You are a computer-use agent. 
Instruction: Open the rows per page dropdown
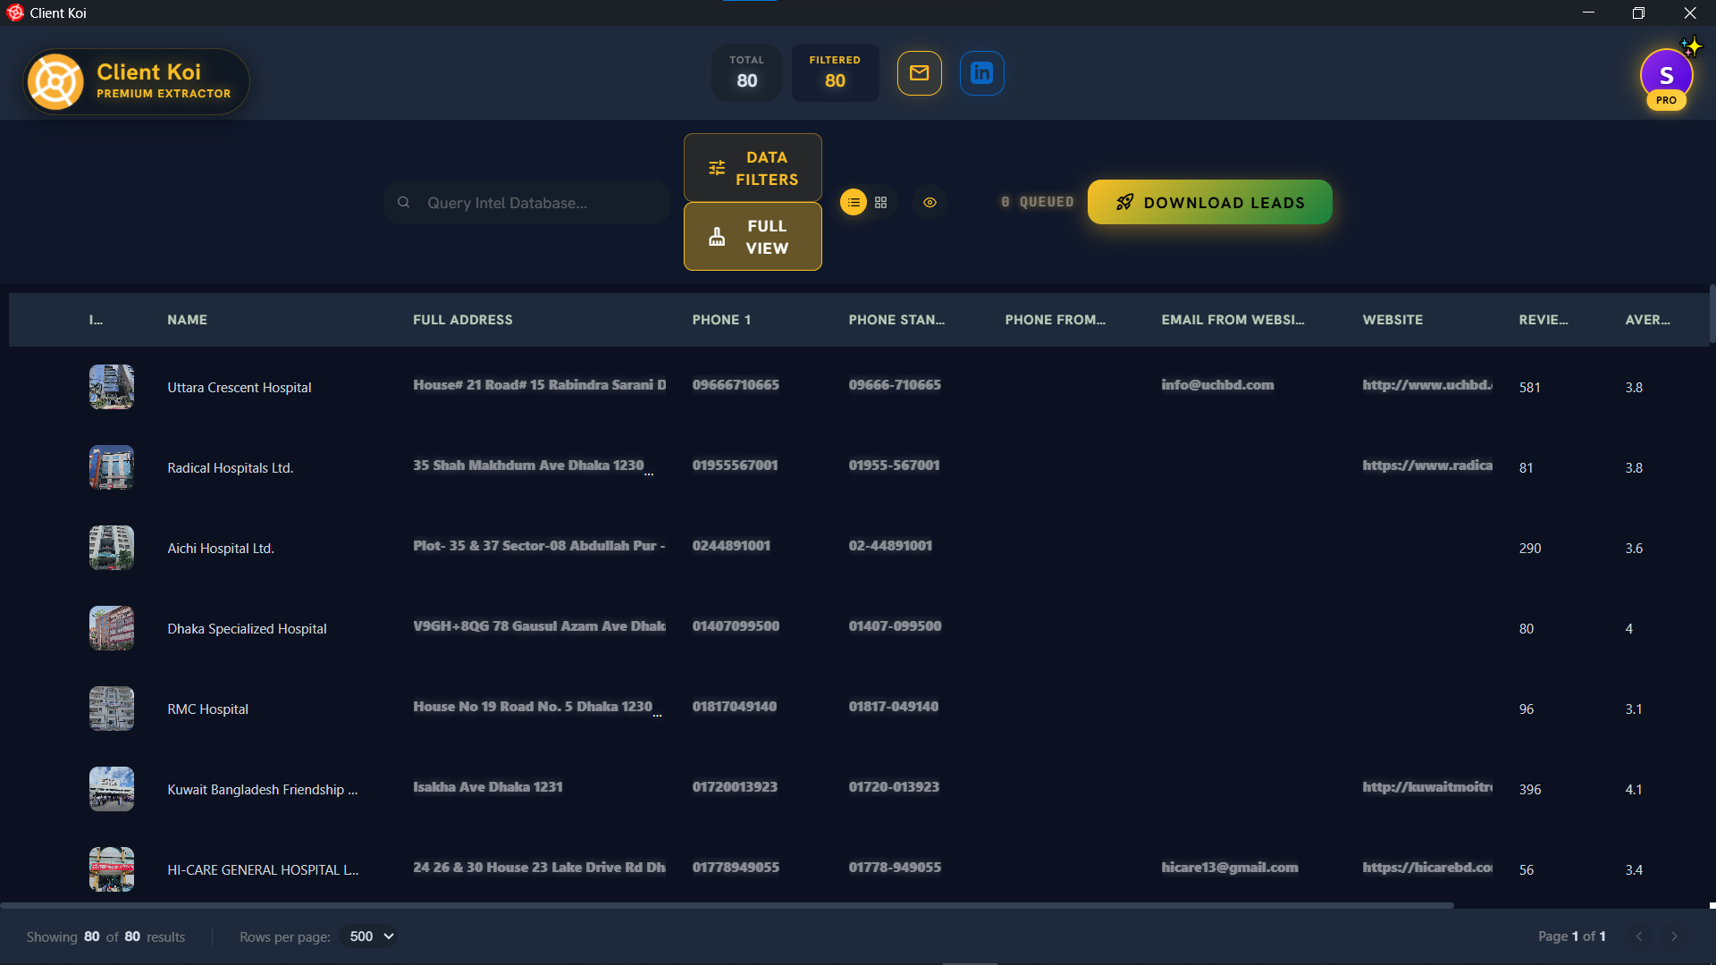point(371,936)
